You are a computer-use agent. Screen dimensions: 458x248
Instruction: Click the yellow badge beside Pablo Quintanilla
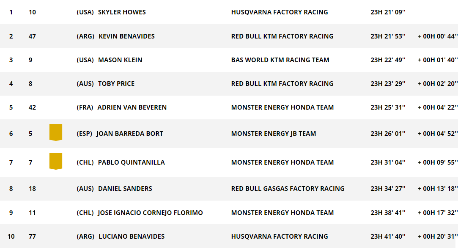(56, 161)
